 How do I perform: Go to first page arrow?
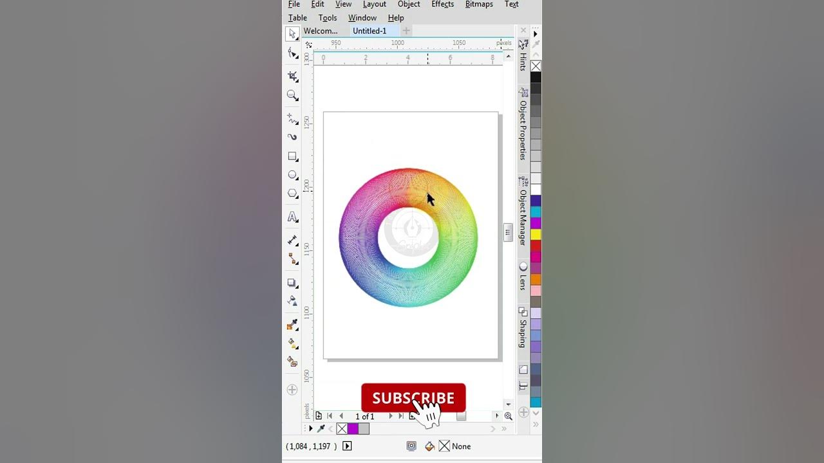pos(330,416)
